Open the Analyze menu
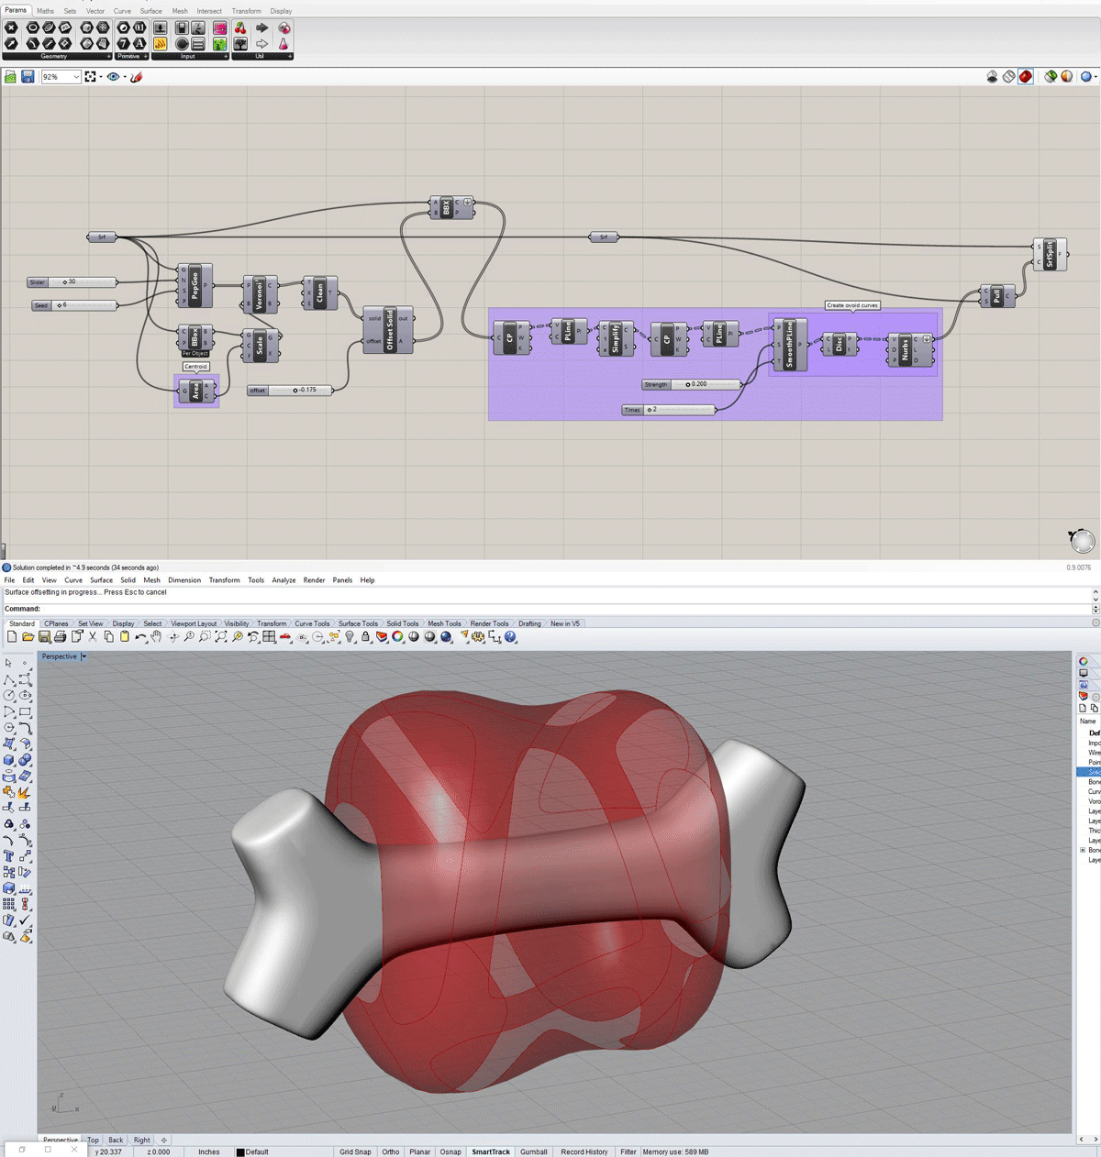1101x1157 pixels. pos(284,580)
